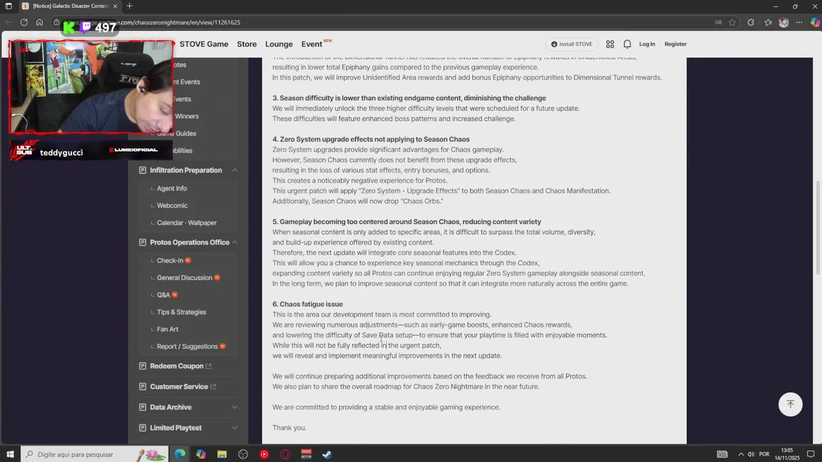Open the Redeem Coupon link

(177, 366)
